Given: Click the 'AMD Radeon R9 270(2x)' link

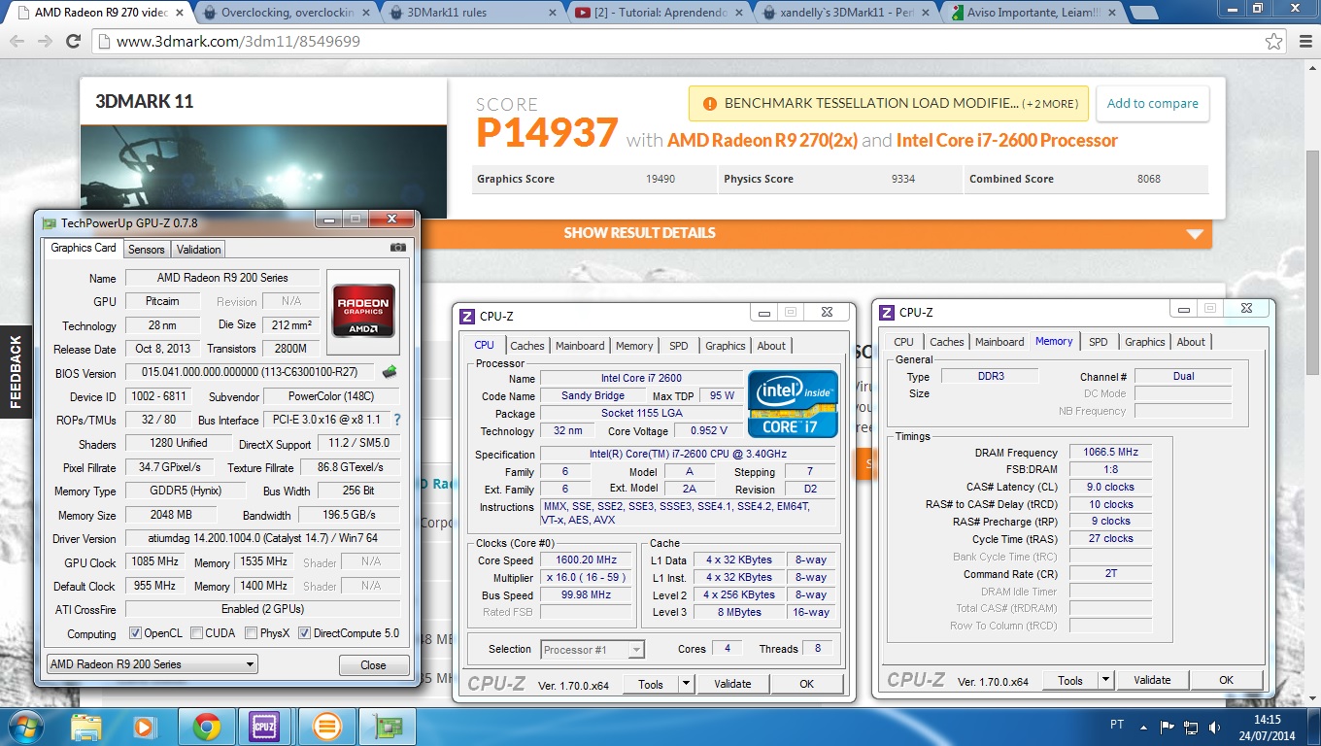Looking at the screenshot, I should coord(762,140).
